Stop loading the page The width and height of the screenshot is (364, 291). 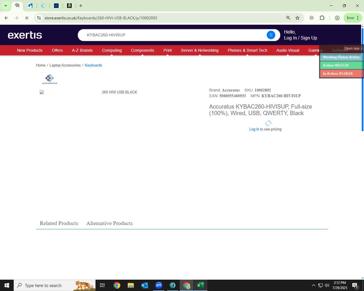coord(27,18)
